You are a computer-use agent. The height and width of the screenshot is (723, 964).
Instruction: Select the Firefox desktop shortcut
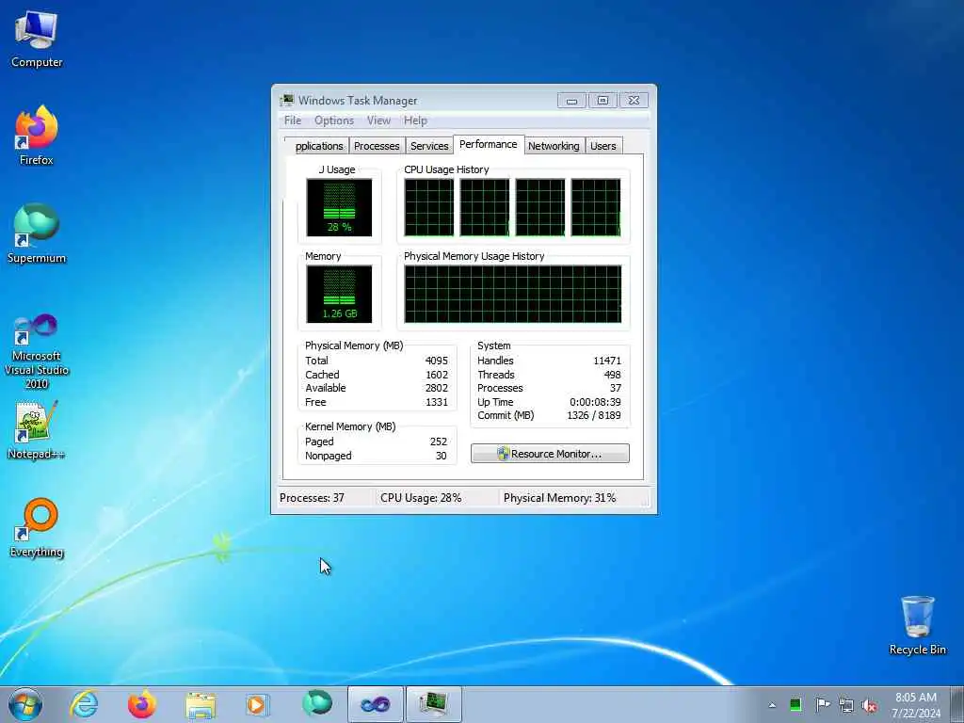tap(37, 136)
